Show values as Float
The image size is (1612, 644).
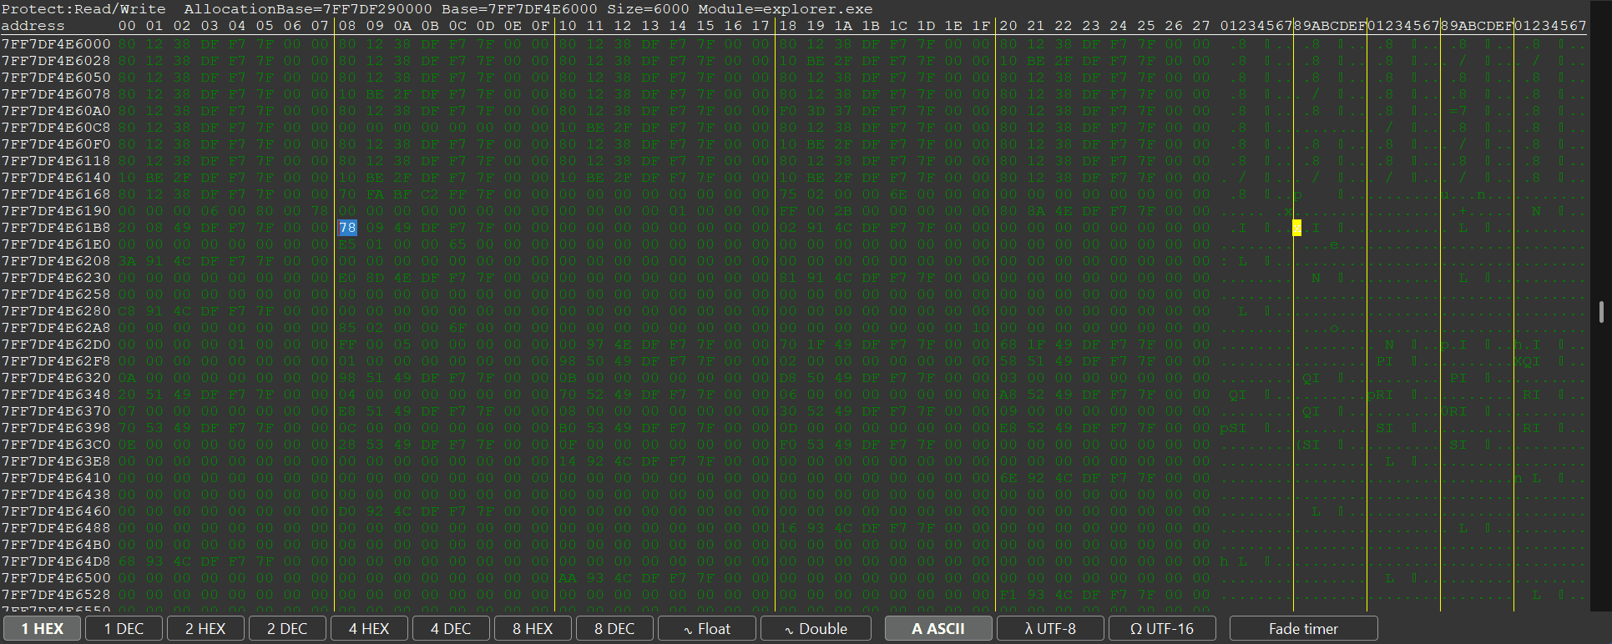point(707,628)
